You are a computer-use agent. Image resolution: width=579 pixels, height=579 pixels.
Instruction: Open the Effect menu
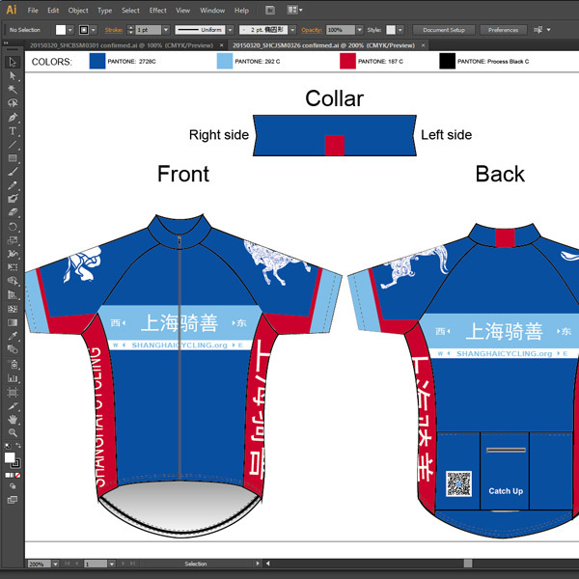(x=157, y=11)
